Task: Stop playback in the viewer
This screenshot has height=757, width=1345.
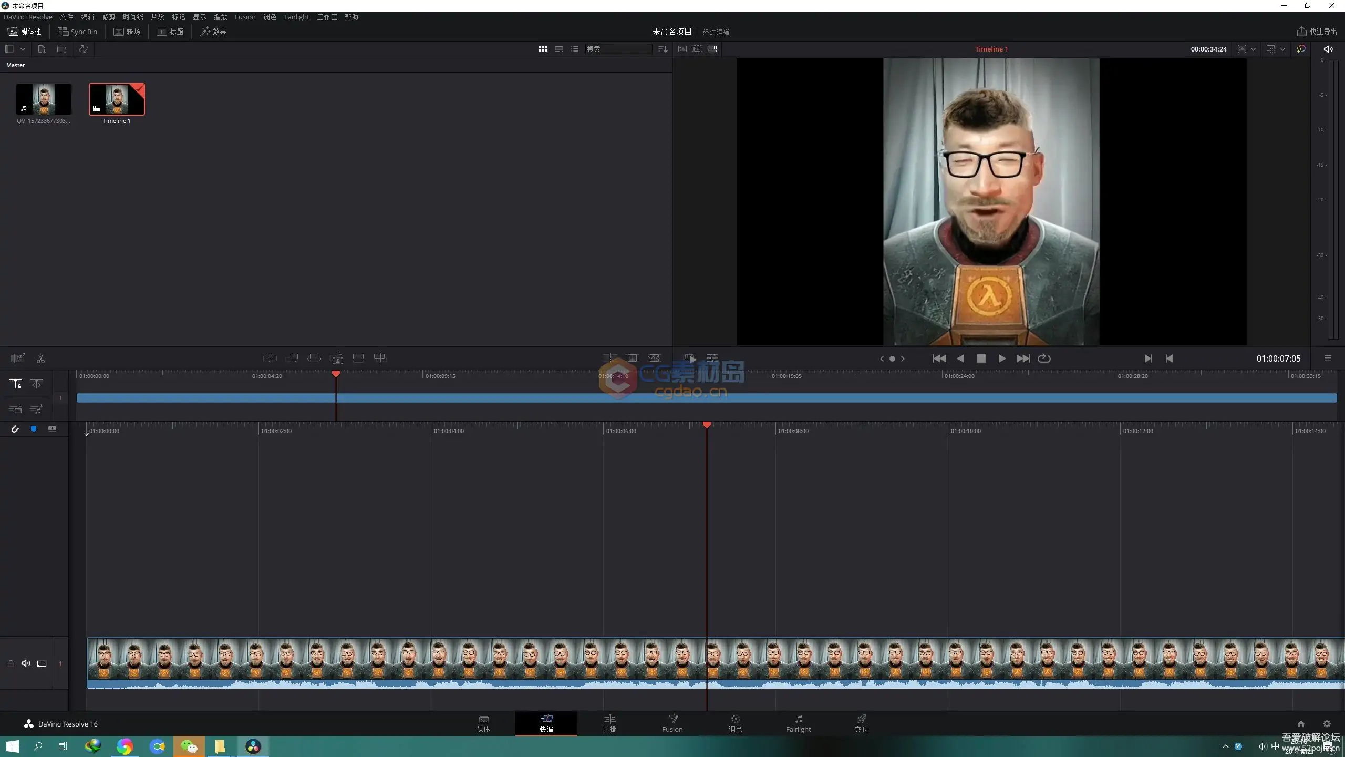Action: (x=981, y=359)
